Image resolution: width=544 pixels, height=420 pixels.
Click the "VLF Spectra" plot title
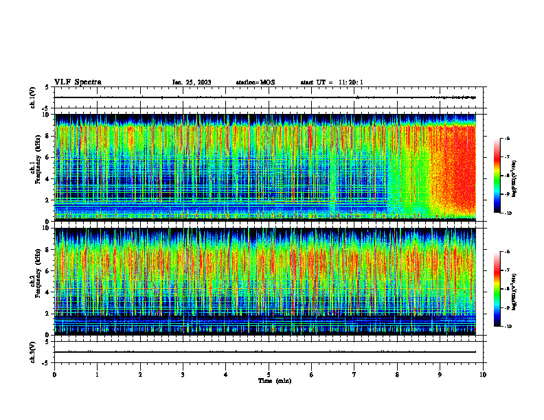click(78, 82)
